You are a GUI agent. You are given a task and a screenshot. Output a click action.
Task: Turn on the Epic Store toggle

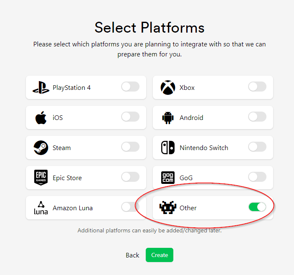point(130,177)
